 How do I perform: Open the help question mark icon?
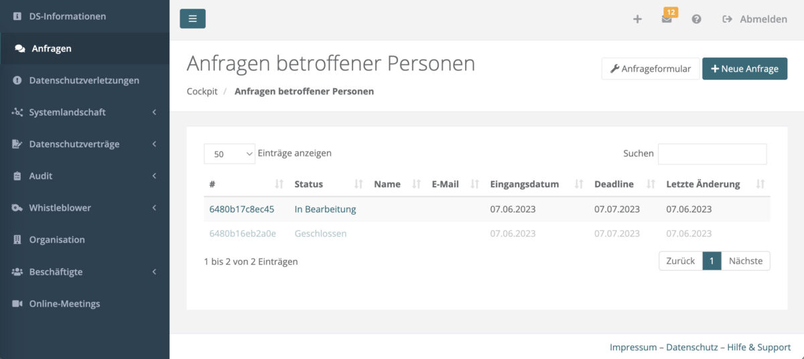point(696,19)
